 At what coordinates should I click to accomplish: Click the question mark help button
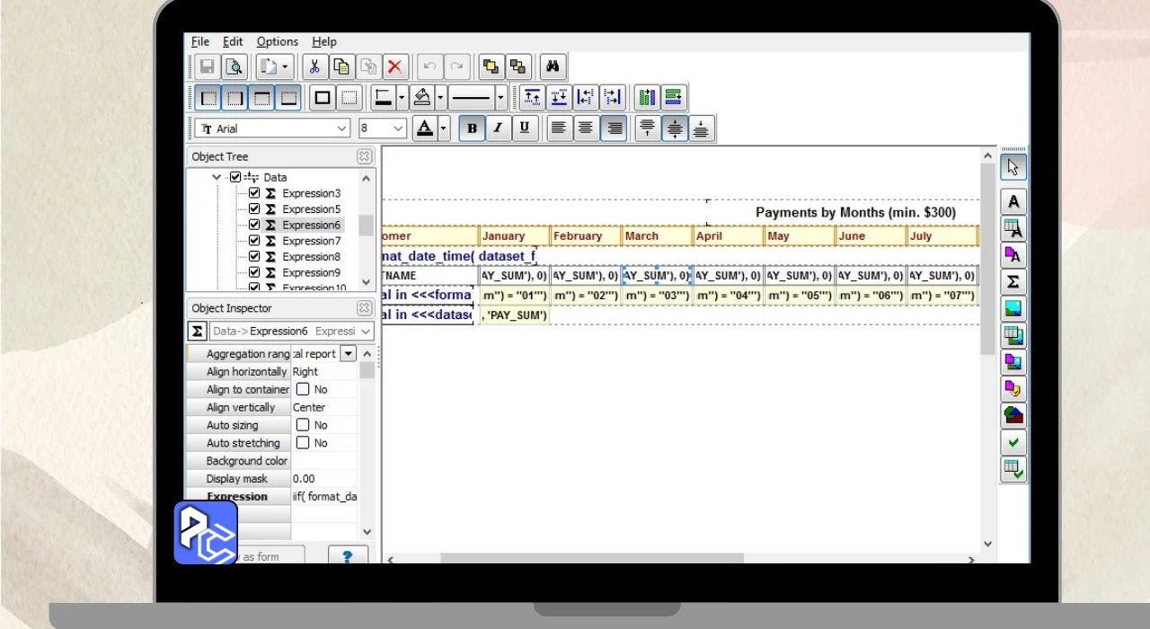[348, 556]
